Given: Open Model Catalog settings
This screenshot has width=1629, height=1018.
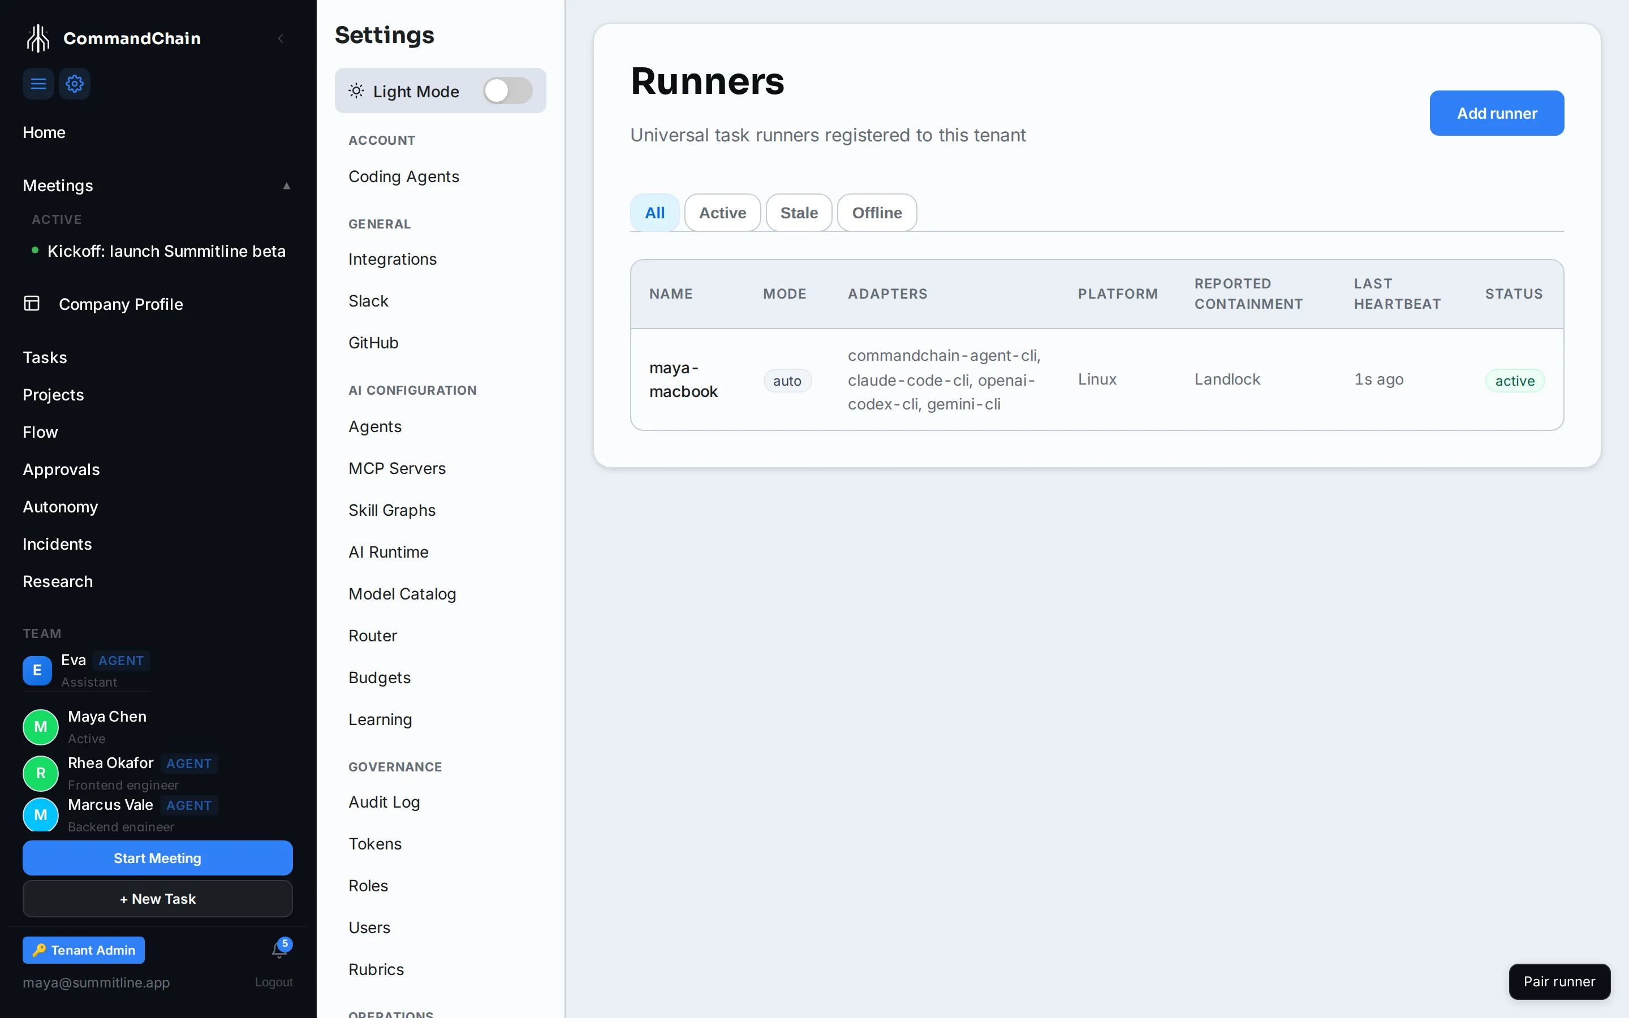Looking at the screenshot, I should click(403, 594).
